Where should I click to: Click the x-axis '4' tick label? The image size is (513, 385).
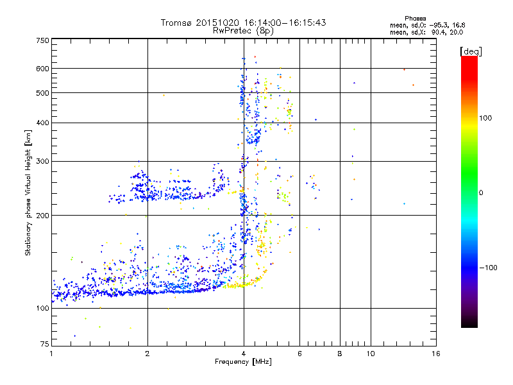click(x=244, y=354)
